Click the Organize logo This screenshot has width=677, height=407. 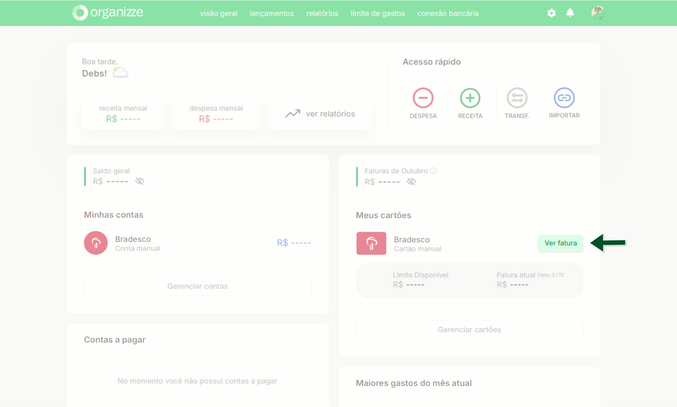pyautogui.click(x=108, y=12)
